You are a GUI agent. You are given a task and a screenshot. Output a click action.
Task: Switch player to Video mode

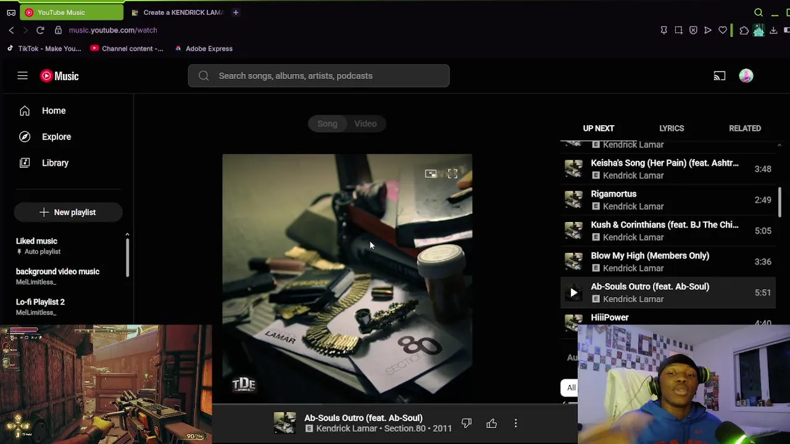tap(365, 124)
